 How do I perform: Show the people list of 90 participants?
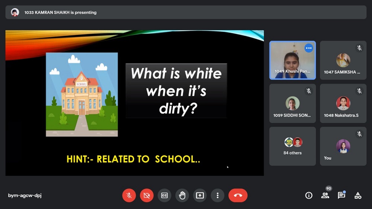pyautogui.click(x=325, y=195)
